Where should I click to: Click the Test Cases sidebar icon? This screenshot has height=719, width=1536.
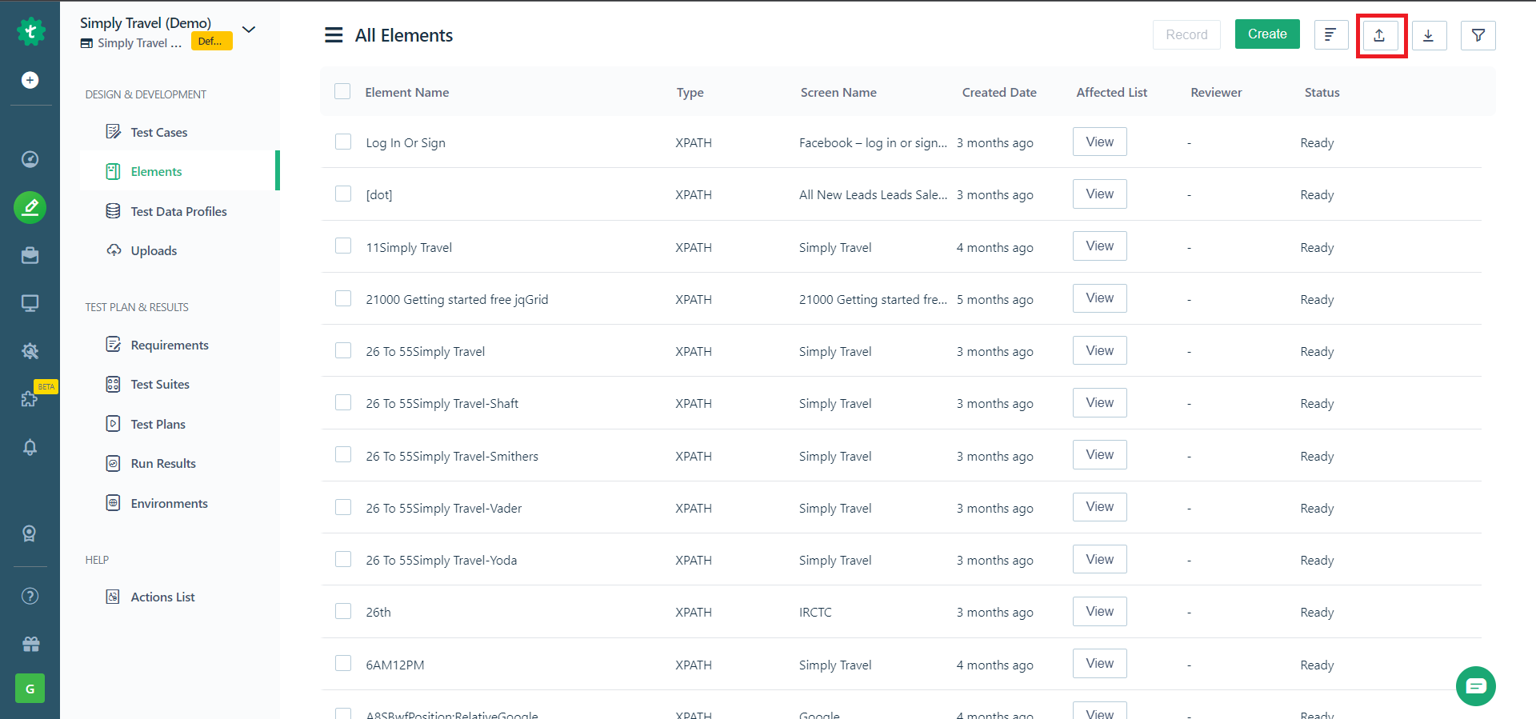(x=114, y=132)
